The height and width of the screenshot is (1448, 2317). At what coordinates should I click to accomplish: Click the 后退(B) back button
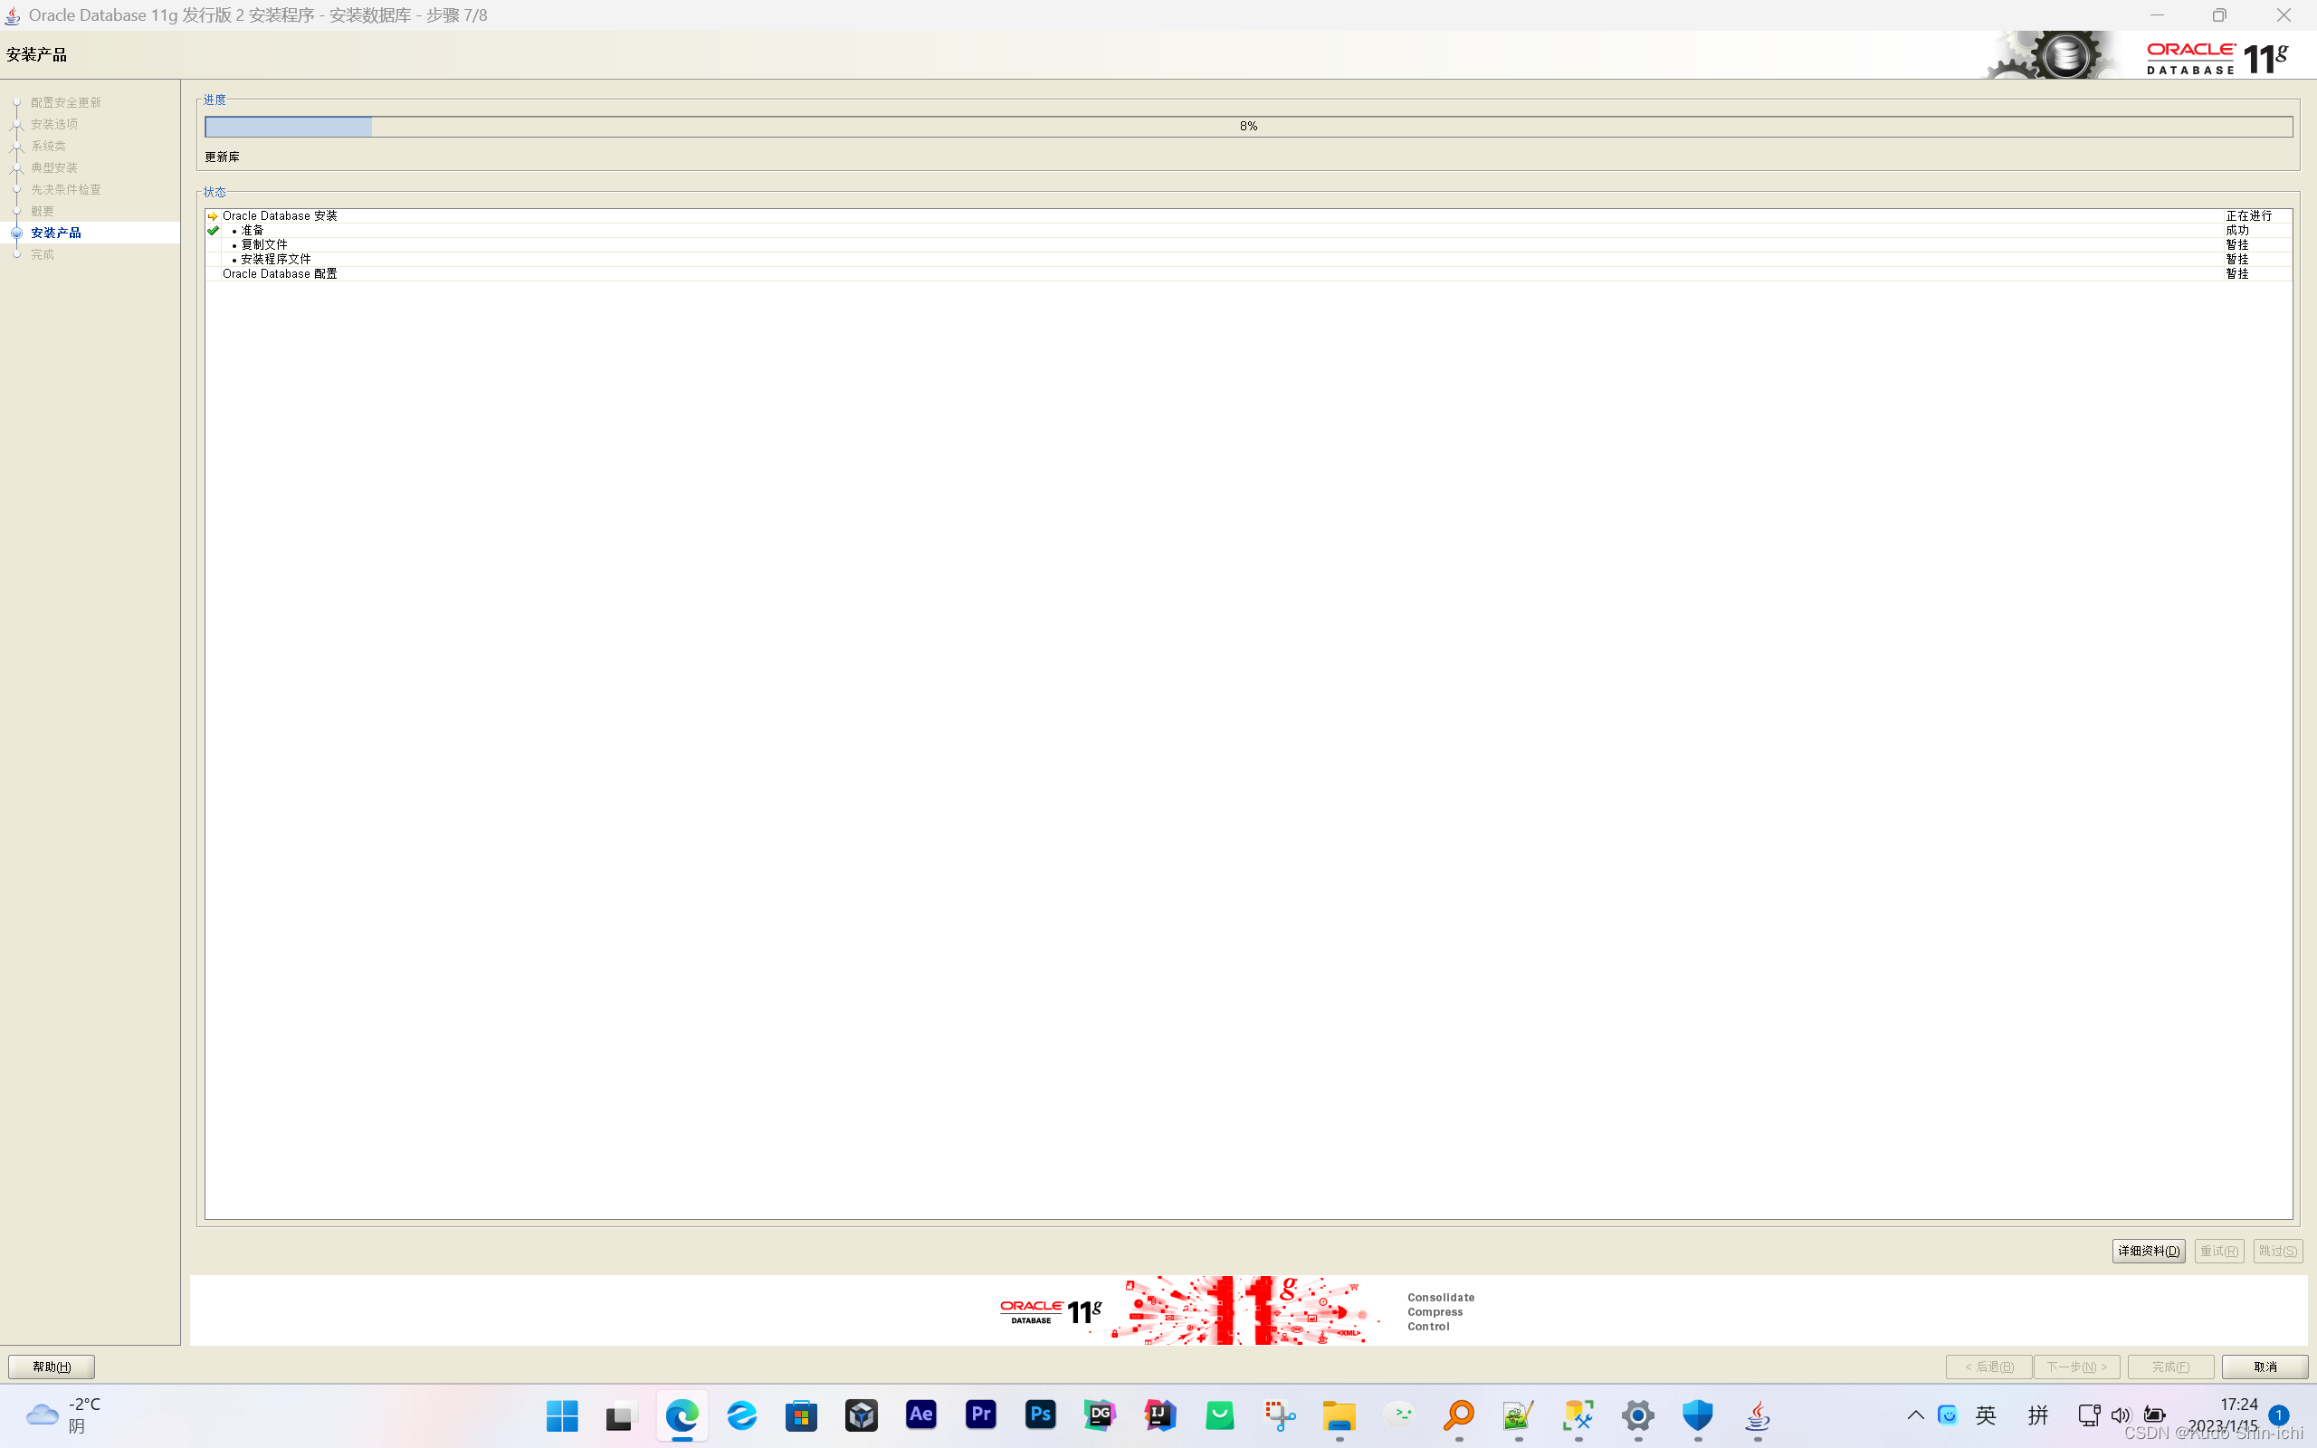point(1988,1367)
